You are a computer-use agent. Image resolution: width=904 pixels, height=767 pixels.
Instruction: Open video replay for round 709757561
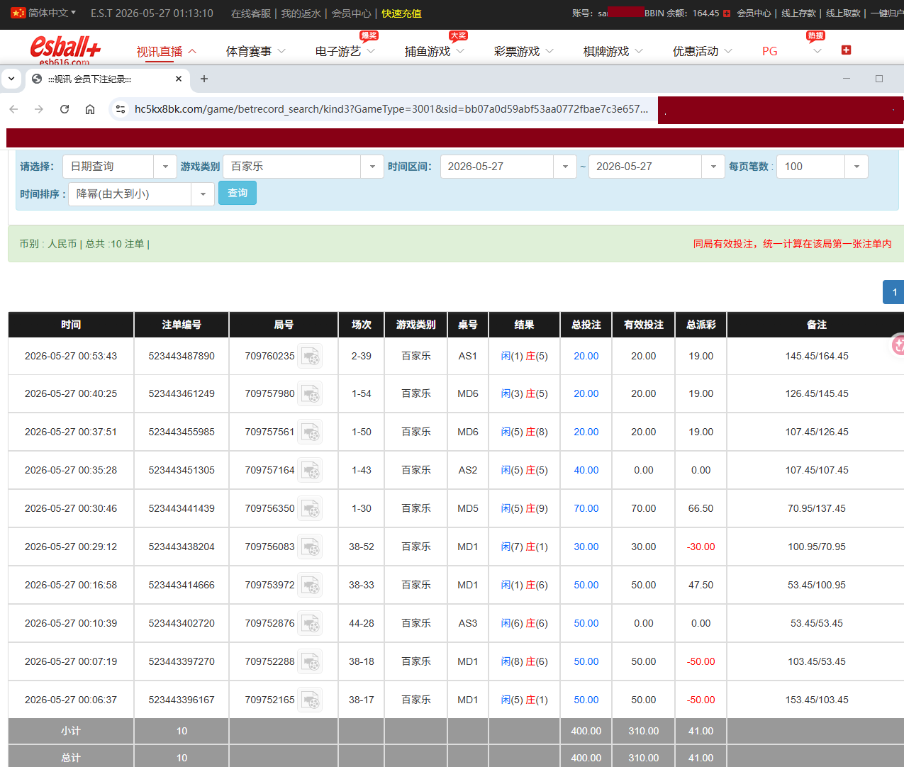pos(310,432)
